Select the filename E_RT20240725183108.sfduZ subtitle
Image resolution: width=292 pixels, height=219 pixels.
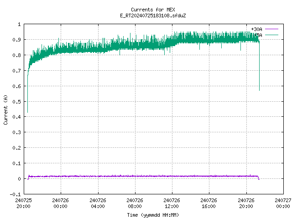153,16
